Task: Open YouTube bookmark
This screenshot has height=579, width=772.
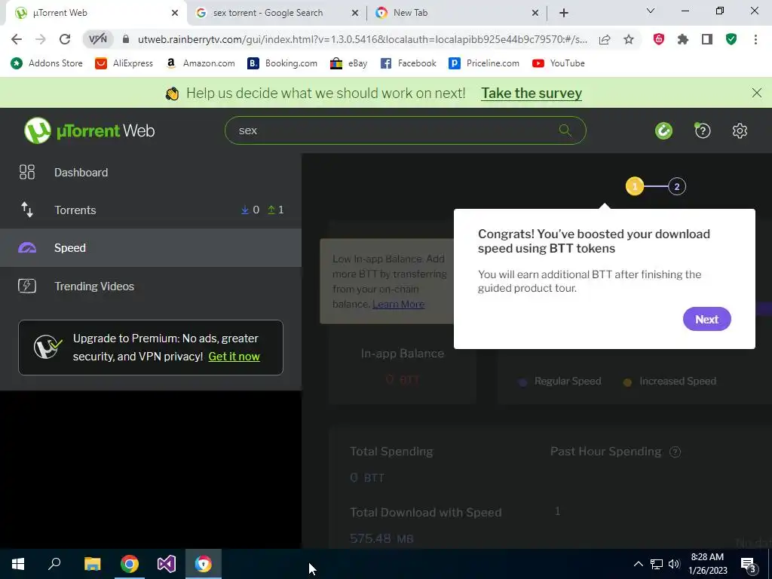Action: [x=559, y=63]
